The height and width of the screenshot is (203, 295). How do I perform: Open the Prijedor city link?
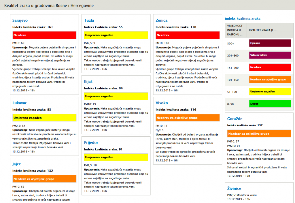tap(91, 143)
